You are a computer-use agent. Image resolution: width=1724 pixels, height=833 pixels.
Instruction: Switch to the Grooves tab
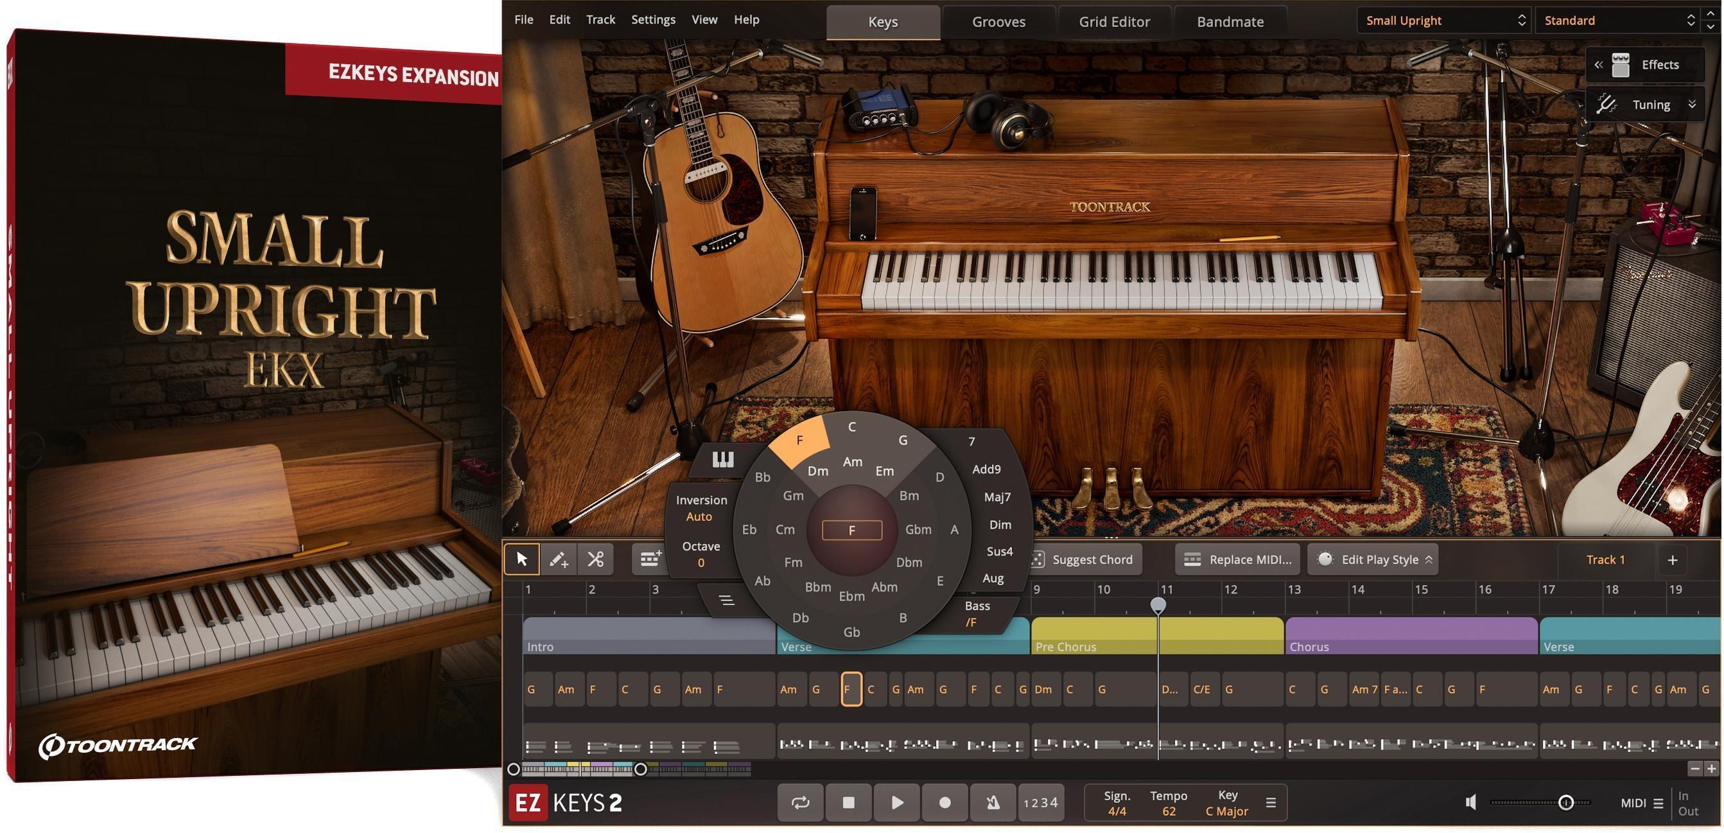click(998, 21)
